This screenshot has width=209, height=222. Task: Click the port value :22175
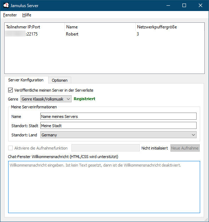pyautogui.click(x=32, y=34)
